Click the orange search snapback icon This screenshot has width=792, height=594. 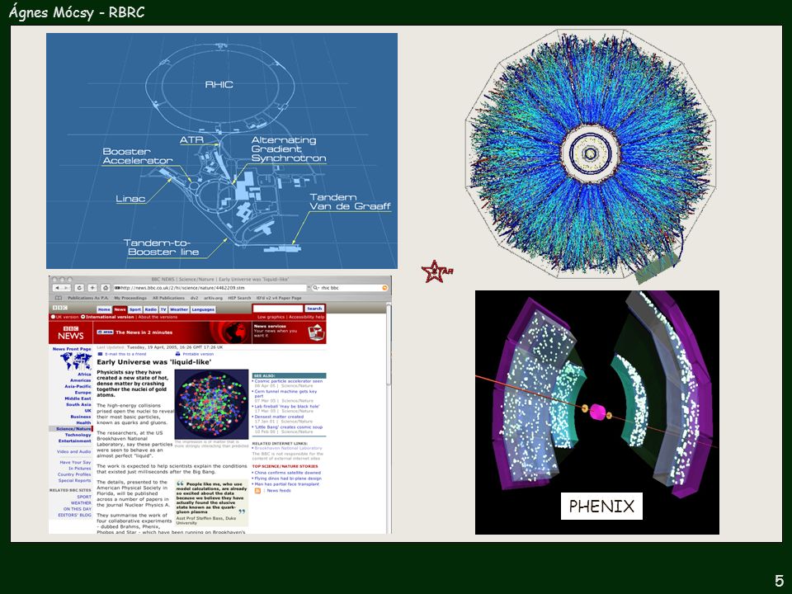384,288
